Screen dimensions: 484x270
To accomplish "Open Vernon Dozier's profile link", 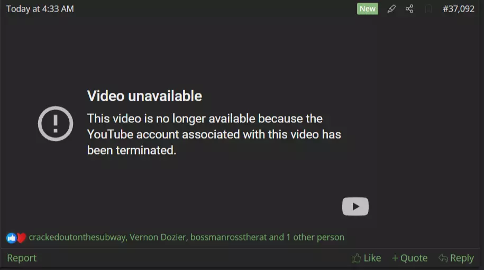I will (158, 237).
